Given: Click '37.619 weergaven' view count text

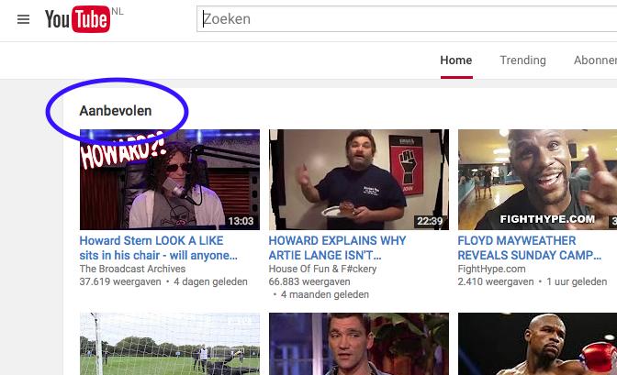Looking at the screenshot, I should pyautogui.click(x=120, y=281).
